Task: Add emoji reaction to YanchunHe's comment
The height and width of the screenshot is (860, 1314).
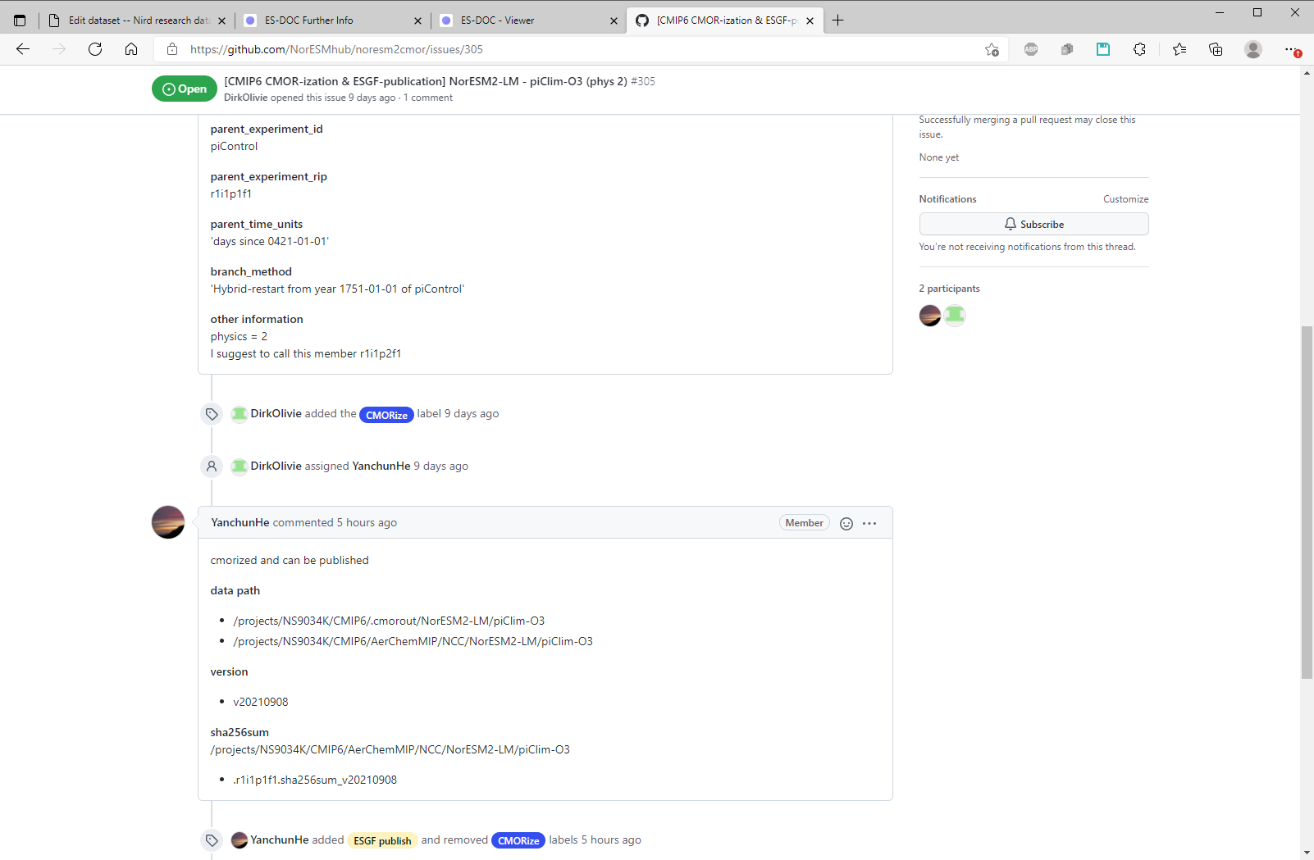Action: pyautogui.click(x=846, y=524)
